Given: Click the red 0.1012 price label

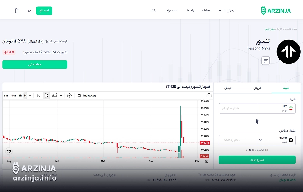Looking at the screenshot, I should 205,143.
